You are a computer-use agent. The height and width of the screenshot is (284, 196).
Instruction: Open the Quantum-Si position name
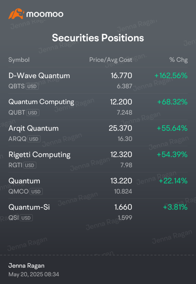click(x=29, y=207)
